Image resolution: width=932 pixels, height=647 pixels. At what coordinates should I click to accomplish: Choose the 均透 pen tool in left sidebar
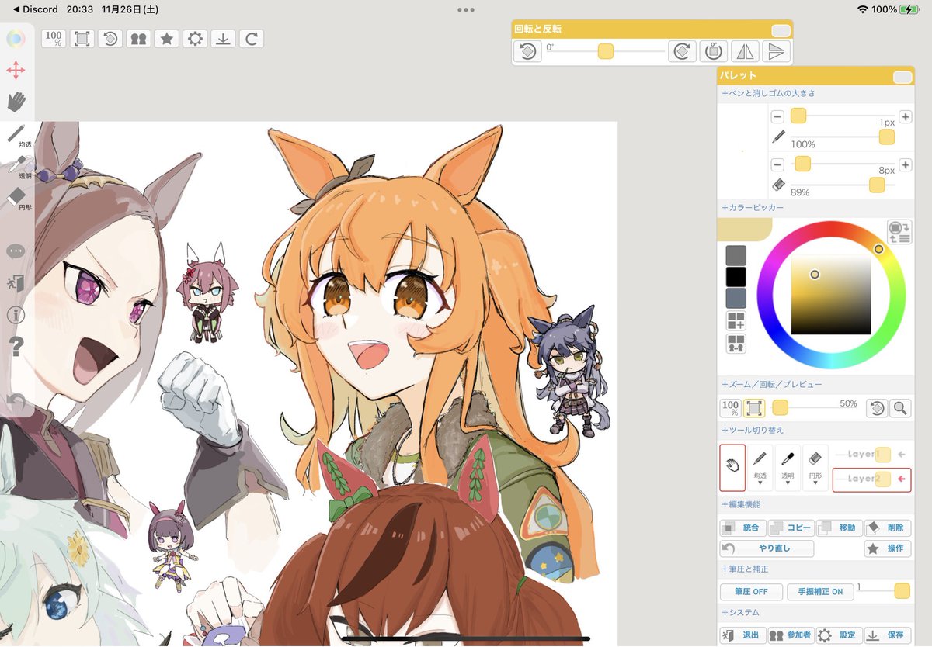[x=17, y=135]
